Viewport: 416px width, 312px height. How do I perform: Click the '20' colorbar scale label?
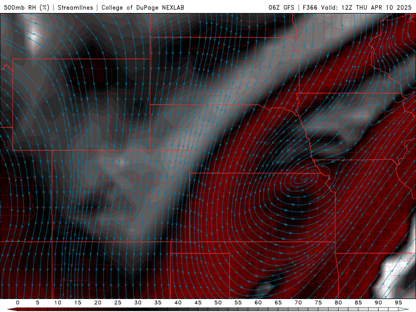[x=98, y=303]
